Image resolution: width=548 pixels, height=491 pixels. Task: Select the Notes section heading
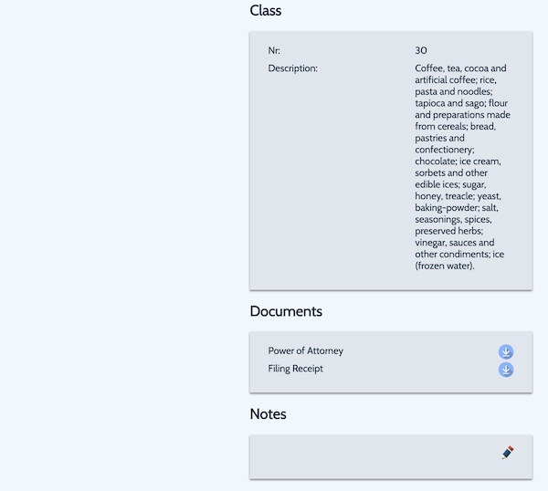268,413
